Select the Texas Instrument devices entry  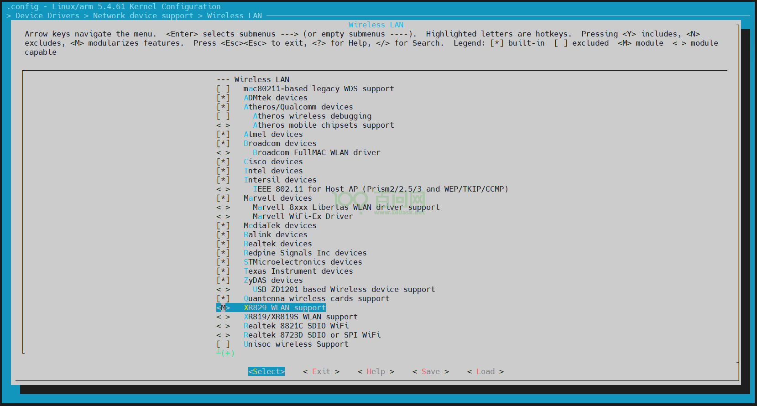(x=298, y=271)
